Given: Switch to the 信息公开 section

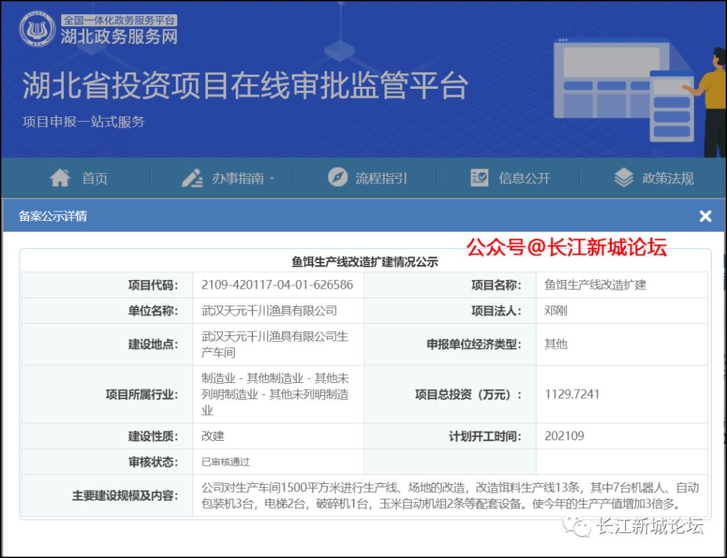Looking at the screenshot, I should pos(524,177).
